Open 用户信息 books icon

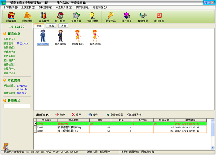pyautogui.click(x=127, y=17)
